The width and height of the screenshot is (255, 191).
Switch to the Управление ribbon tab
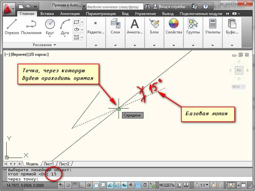pos(145,14)
